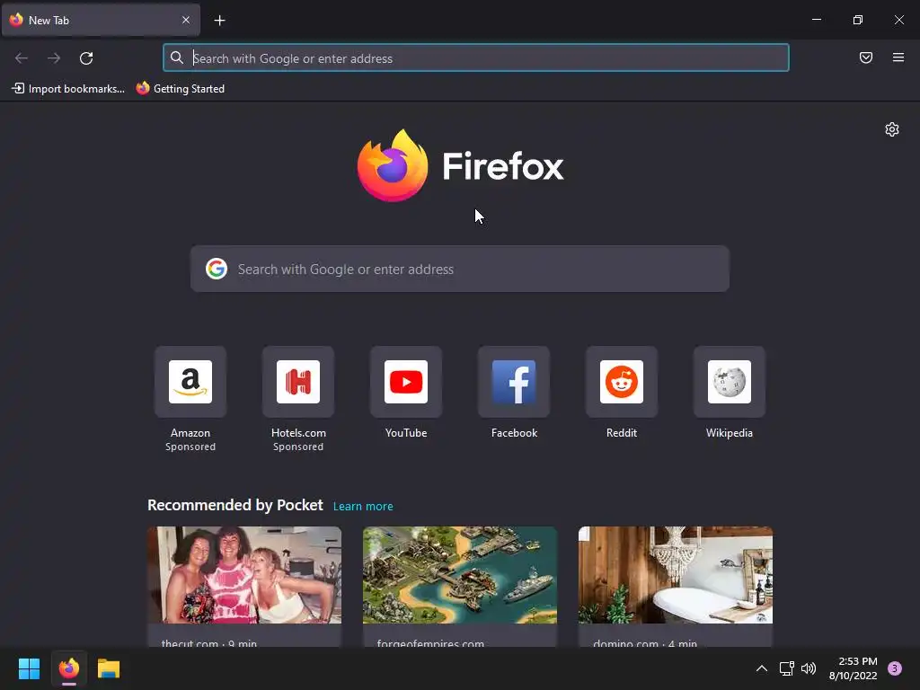The image size is (920, 690).
Task: Click the magnifier icon in address bar
Action: pyautogui.click(x=177, y=57)
